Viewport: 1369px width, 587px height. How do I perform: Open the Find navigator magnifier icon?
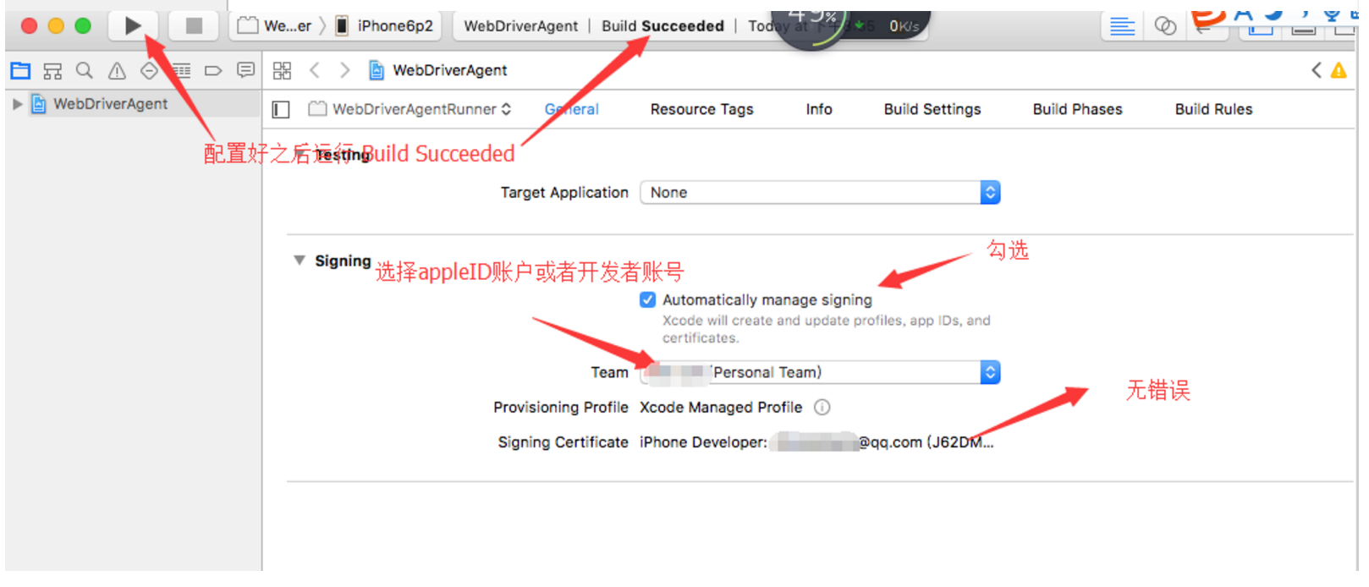(85, 70)
